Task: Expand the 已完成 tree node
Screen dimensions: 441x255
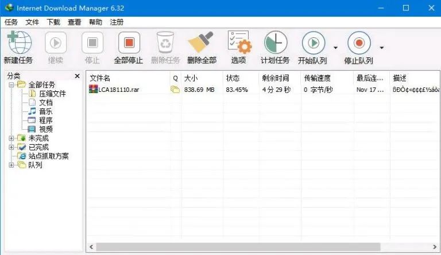Action: (x=11, y=147)
